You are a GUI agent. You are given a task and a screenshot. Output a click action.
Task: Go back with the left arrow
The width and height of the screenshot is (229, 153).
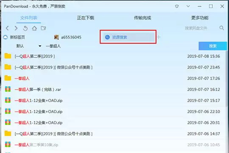(x=7, y=28)
